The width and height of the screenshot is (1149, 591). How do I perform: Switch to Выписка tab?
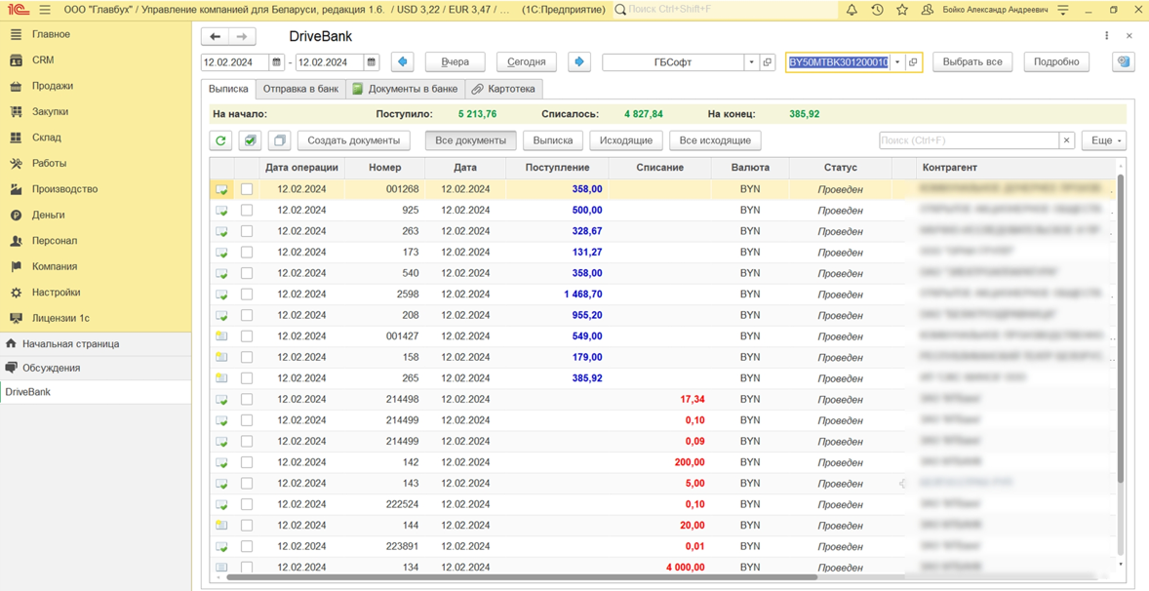click(x=228, y=89)
